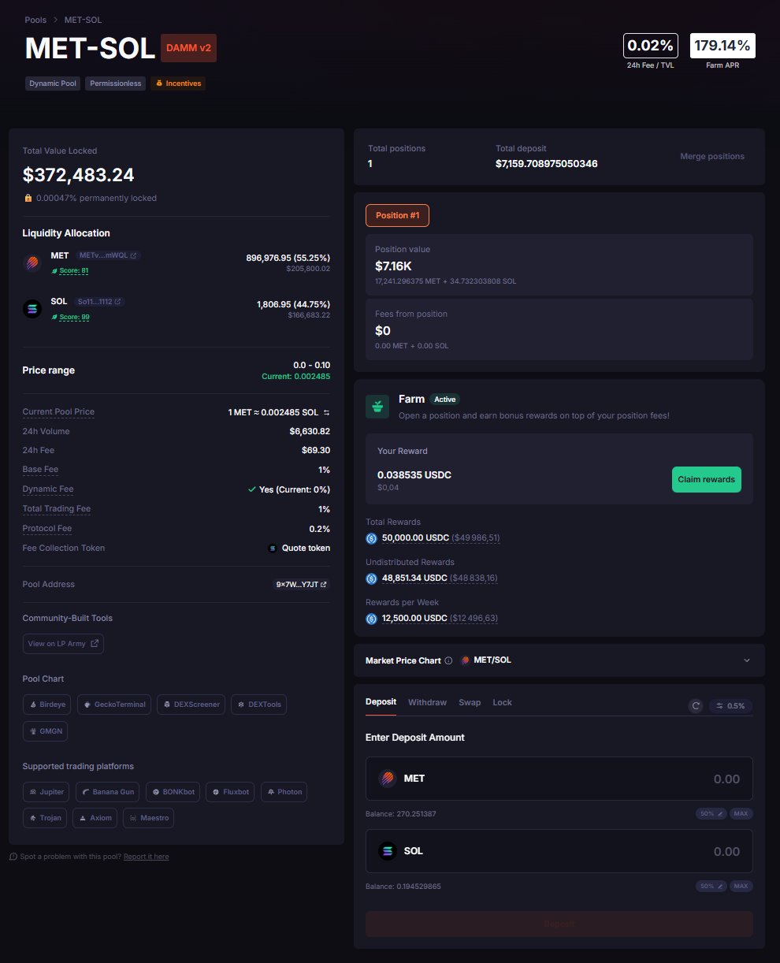Click the Incentives tag
The width and height of the screenshot is (780, 963).
[178, 84]
